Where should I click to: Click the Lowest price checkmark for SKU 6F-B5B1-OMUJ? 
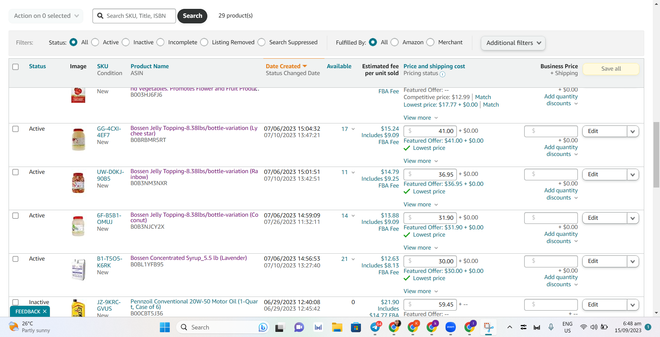click(407, 235)
